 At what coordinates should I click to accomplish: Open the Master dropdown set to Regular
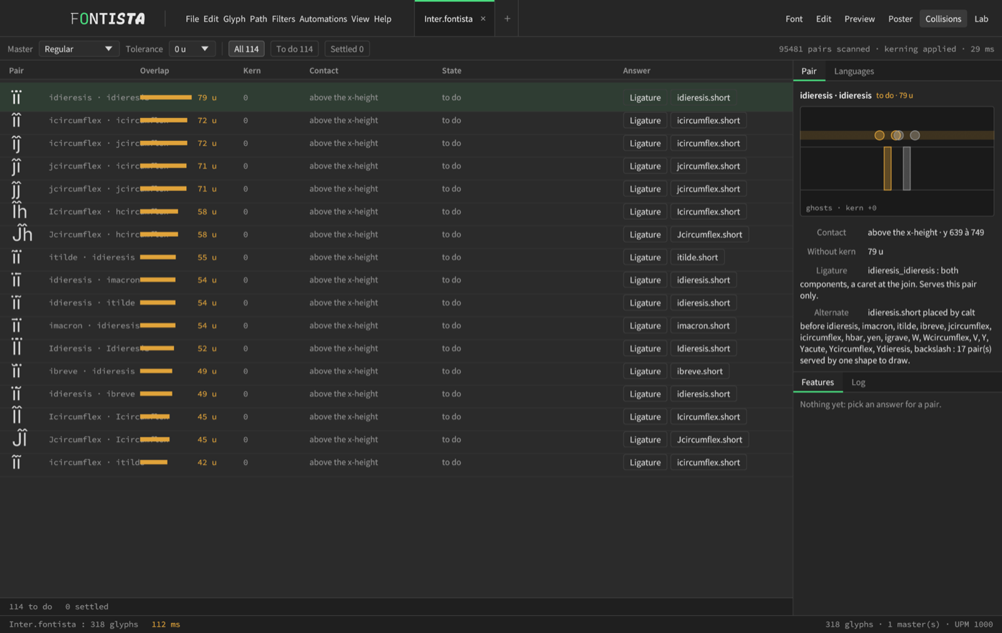click(x=79, y=49)
